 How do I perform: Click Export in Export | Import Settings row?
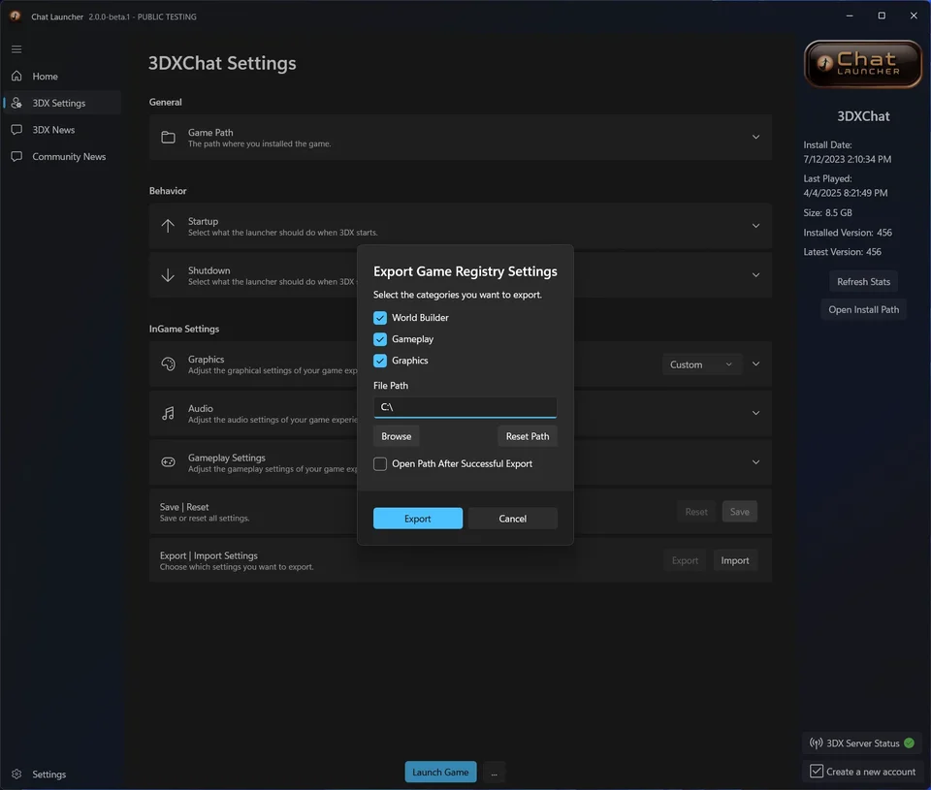685,560
